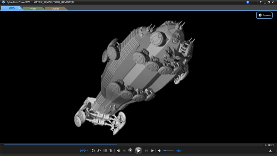
Task: Close the PowerDVD window
Action: tap(273, 2)
